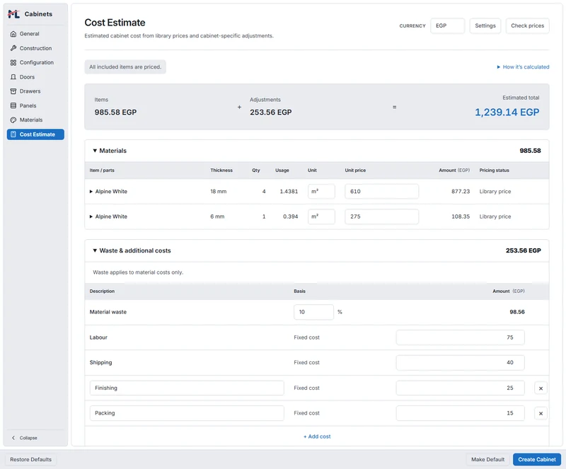
Task: Click the Settings button
Action: coord(485,26)
